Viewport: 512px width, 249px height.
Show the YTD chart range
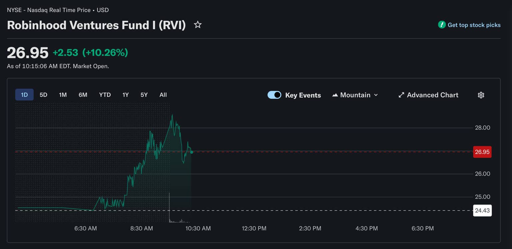tap(105, 95)
